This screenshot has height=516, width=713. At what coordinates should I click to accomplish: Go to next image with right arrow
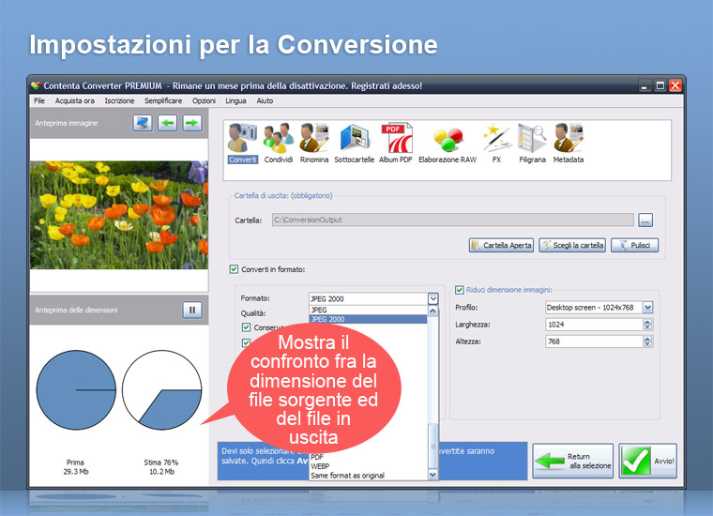tap(192, 123)
